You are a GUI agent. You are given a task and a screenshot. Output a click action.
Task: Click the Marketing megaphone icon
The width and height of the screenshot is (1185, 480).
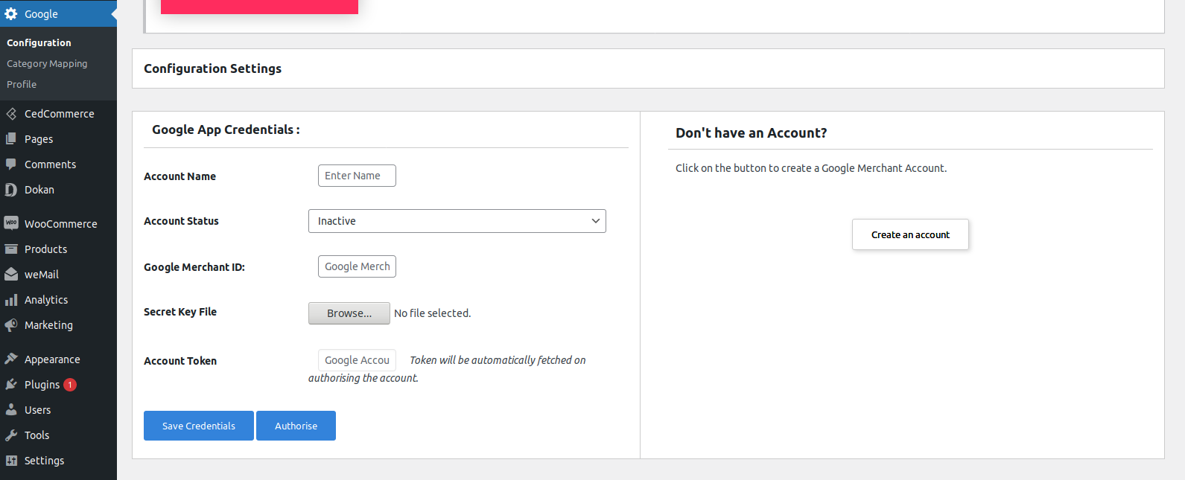click(11, 325)
